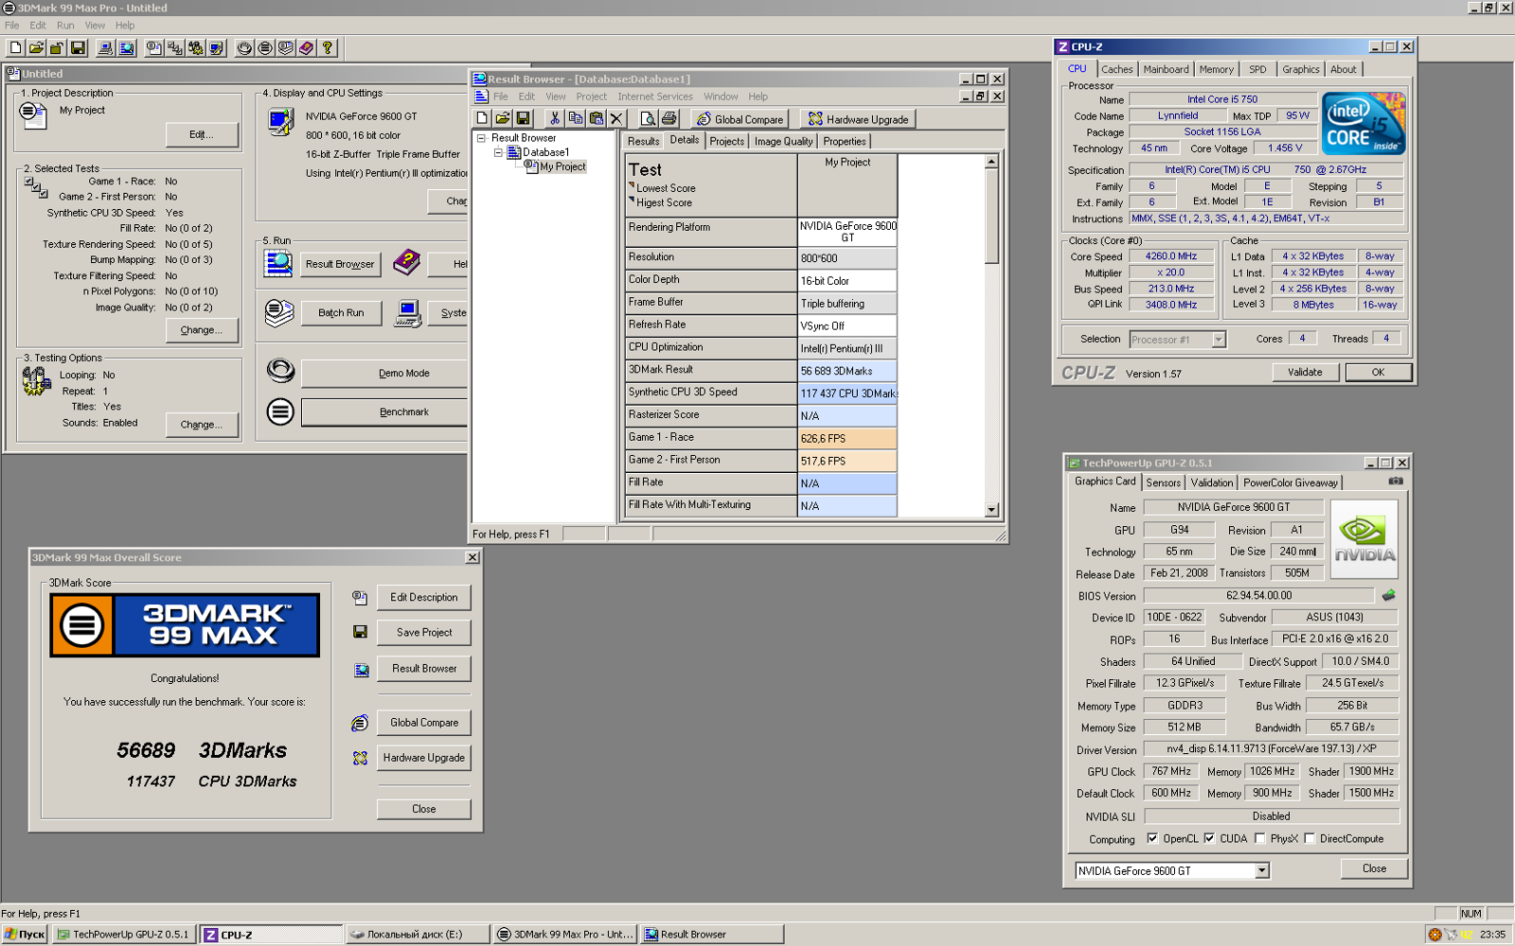Click the save disk icon in Overall Score dialog
The image size is (1515, 946).
(x=360, y=632)
